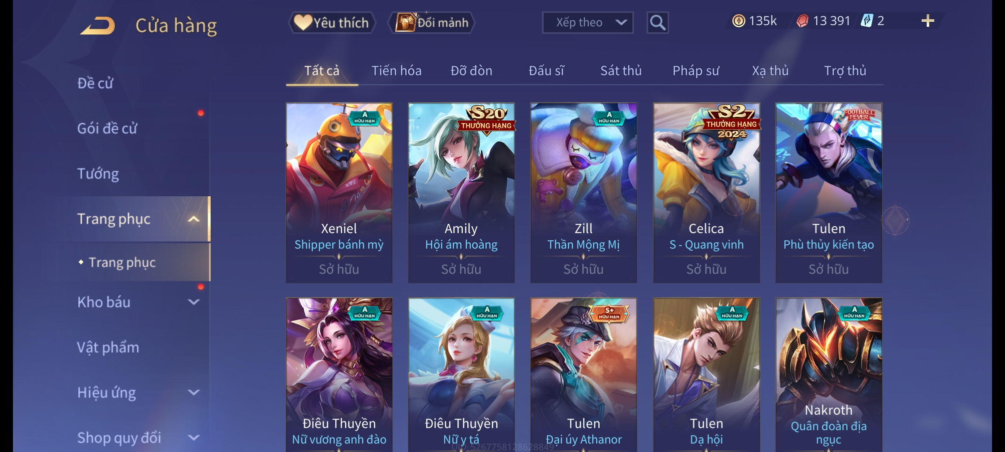Go to the Tướng sidebar section
The height and width of the screenshot is (452, 1005).
tap(98, 174)
